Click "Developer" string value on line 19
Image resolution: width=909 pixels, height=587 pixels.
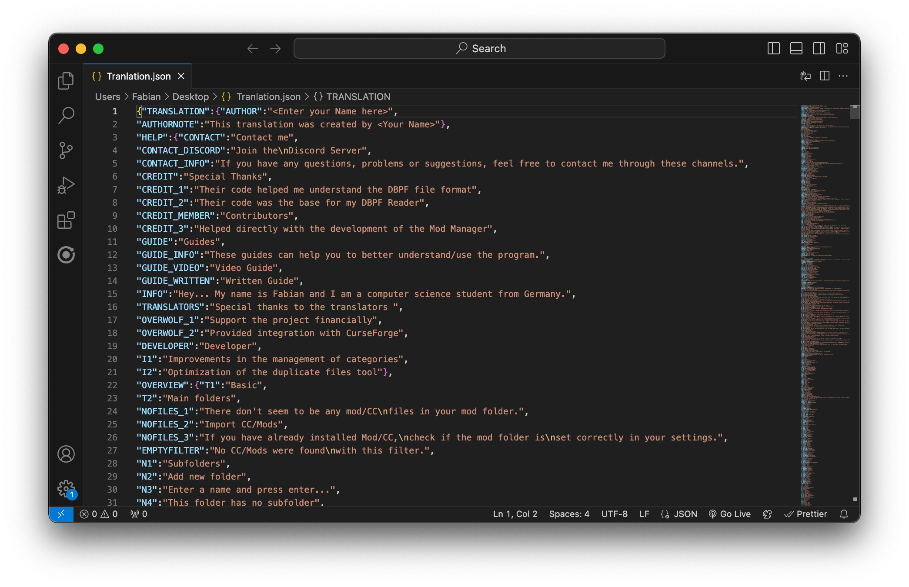click(x=228, y=346)
